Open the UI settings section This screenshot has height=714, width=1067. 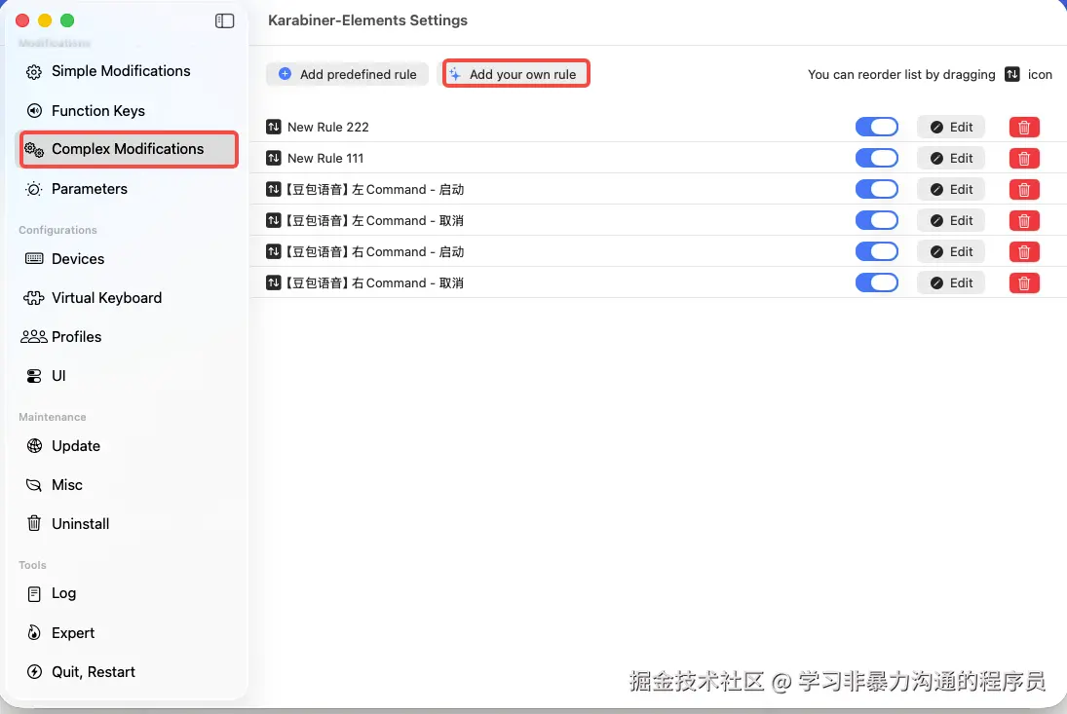pyautogui.click(x=128, y=375)
